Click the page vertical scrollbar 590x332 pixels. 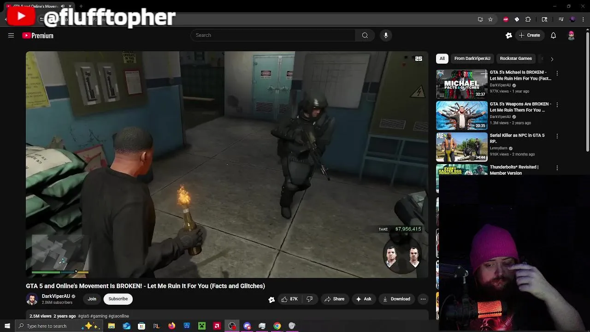(587, 92)
